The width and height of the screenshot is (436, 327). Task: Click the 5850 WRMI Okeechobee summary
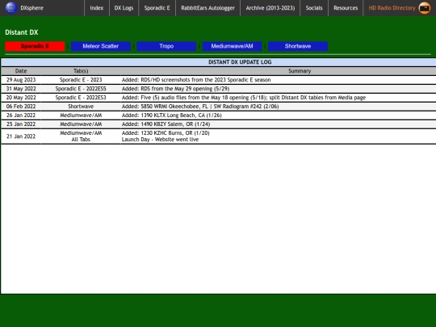tap(200, 107)
